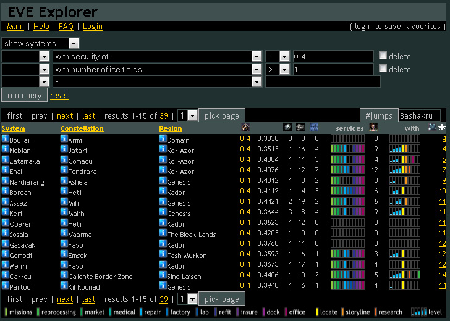Tick delete checkbox for security filter
Image resolution: width=450 pixels, height=321 pixels.
pos(383,56)
